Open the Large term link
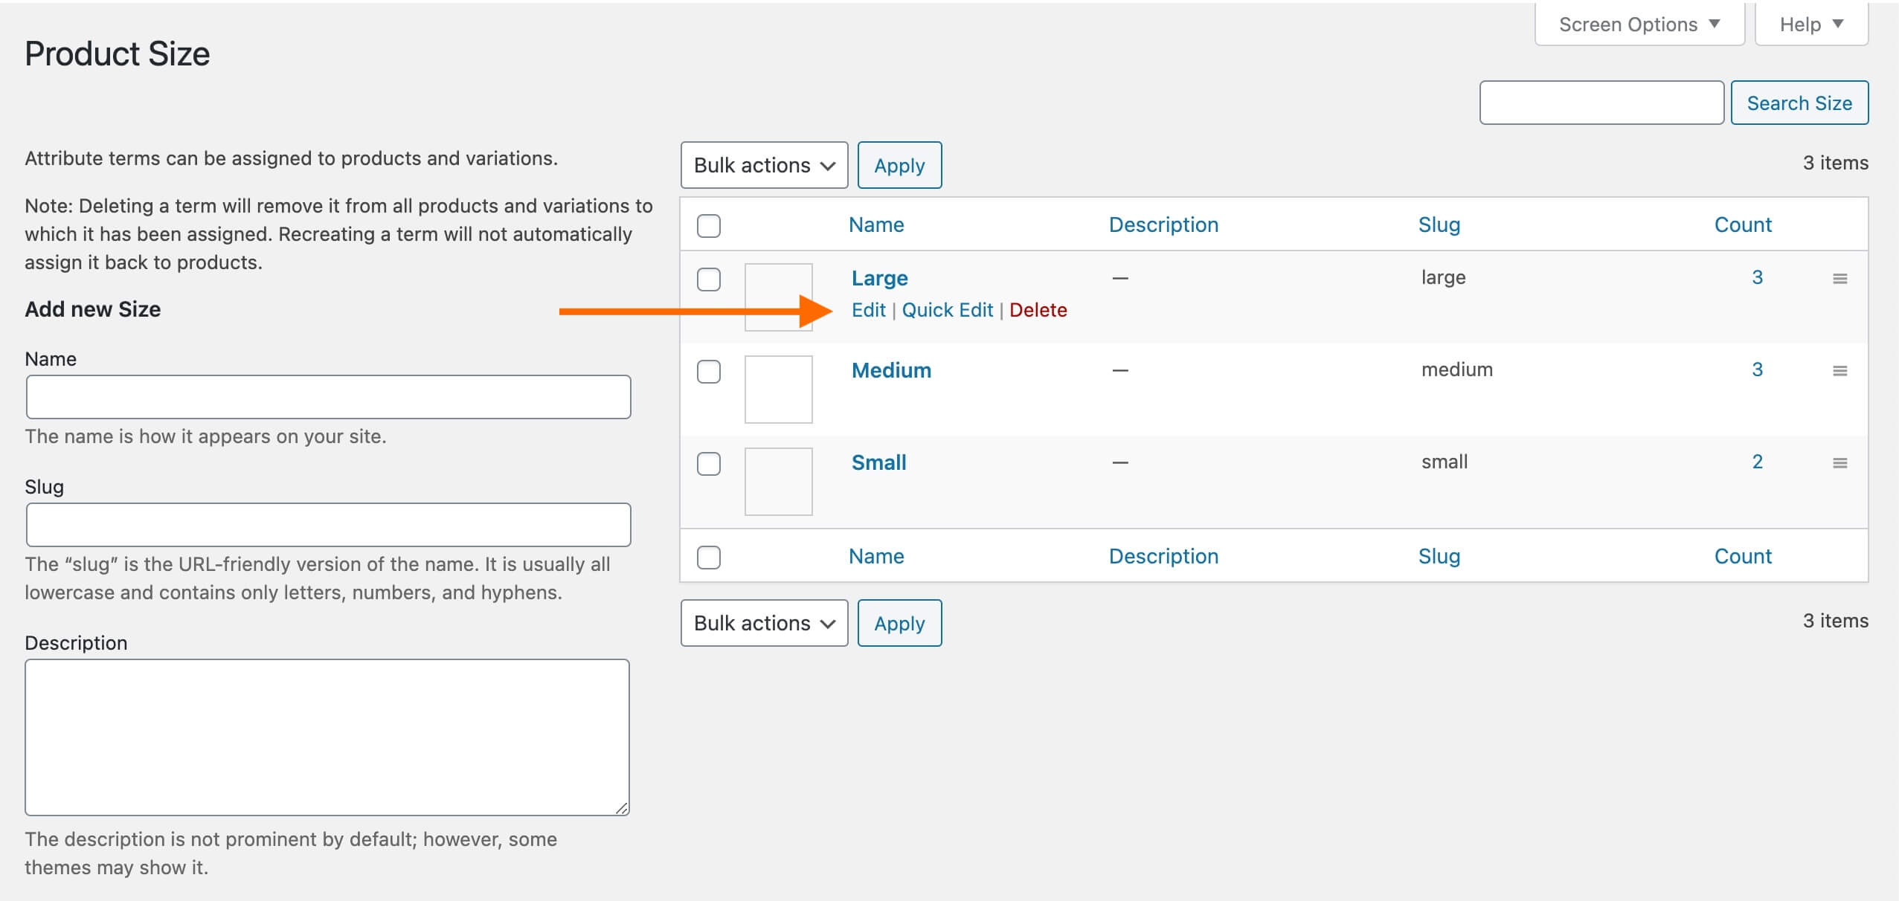 pyautogui.click(x=879, y=278)
